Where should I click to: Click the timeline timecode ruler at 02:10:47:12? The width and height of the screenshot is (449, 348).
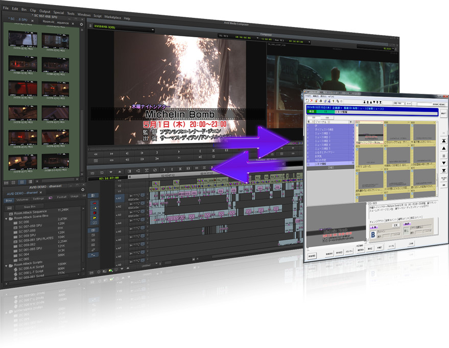(x=169, y=175)
